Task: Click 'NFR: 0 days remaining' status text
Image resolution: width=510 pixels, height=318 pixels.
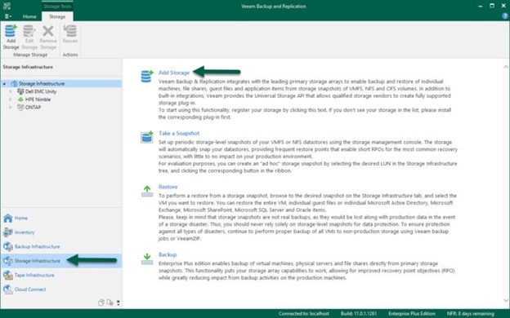Action: click(470, 314)
